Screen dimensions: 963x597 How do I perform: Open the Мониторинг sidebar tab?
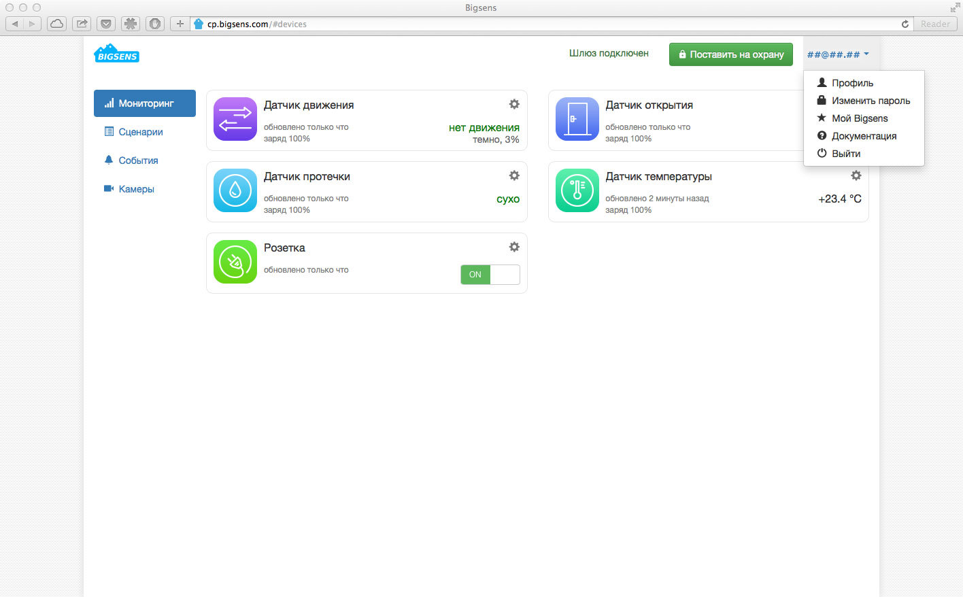click(145, 103)
